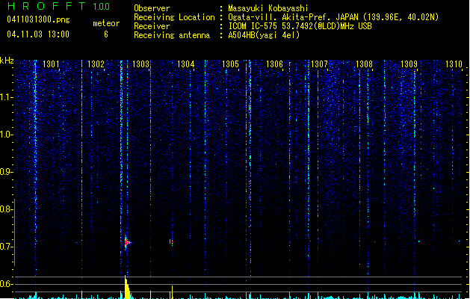This screenshot has width=470, height=299.
Task: Click the small meteor echo near 1304
Action: tap(171, 241)
